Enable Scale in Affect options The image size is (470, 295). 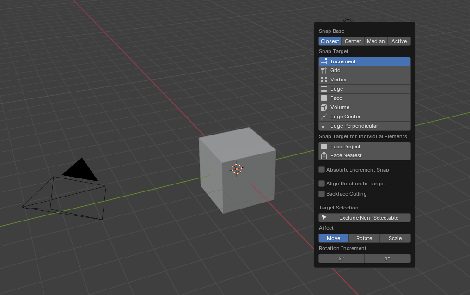click(x=395, y=238)
